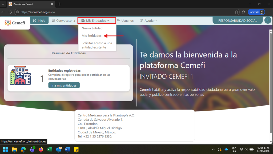This screenshot has width=273, height=154.
Task: Select Solicitar acceso a una entidad existente
Action: tap(97, 45)
